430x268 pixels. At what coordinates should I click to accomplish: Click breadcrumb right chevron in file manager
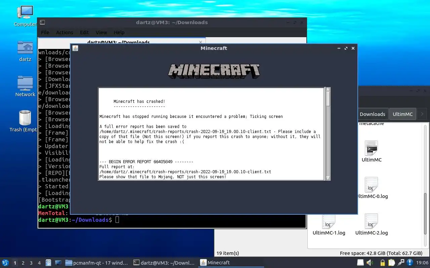click(x=422, y=114)
